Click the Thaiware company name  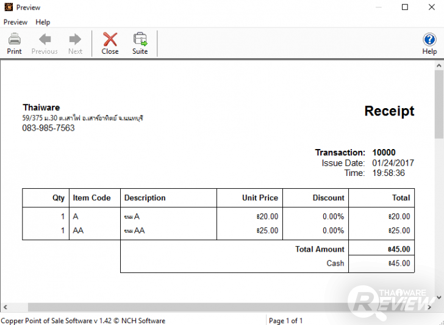click(x=41, y=108)
